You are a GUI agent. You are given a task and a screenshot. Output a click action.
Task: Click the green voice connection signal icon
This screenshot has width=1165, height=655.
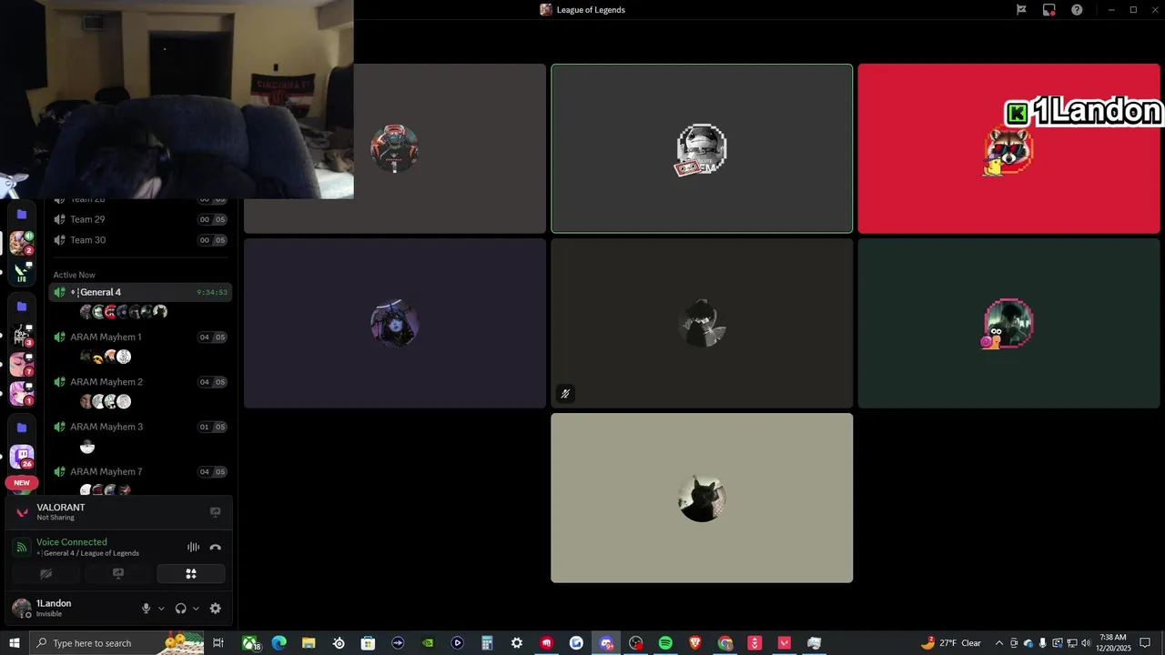coord(22,548)
